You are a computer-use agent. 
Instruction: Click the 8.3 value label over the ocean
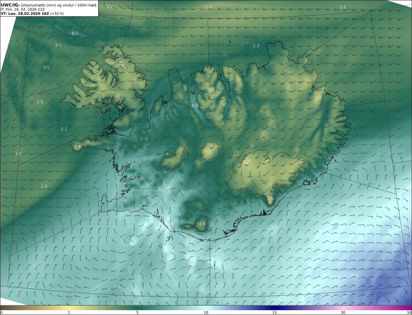5,290
